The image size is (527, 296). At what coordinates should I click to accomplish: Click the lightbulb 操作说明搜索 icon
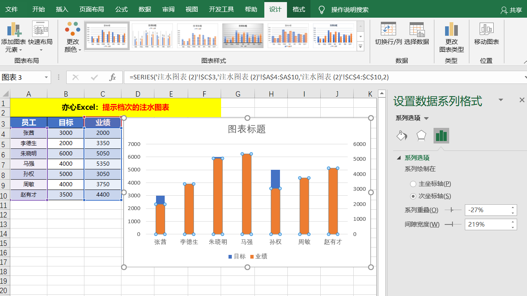(x=322, y=9)
